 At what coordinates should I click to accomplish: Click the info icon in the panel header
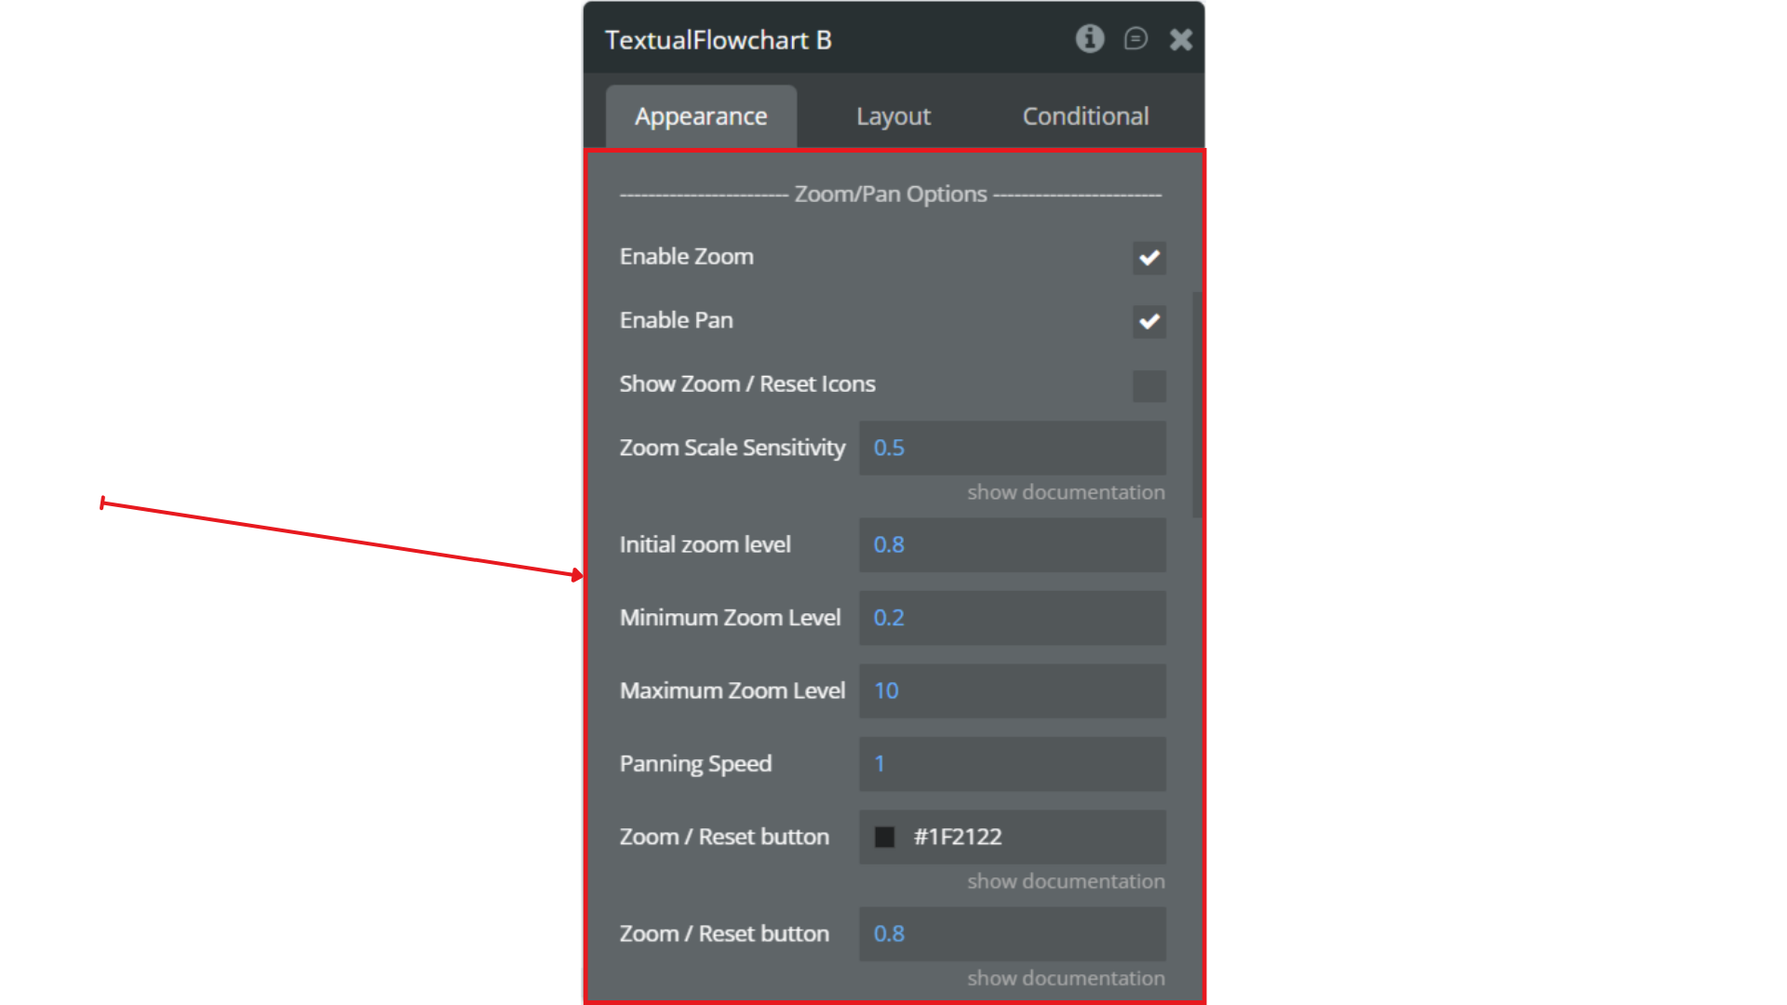point(1090,39)
